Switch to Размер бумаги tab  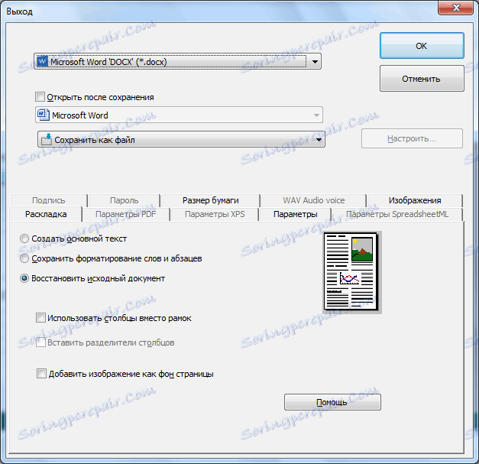211,200
